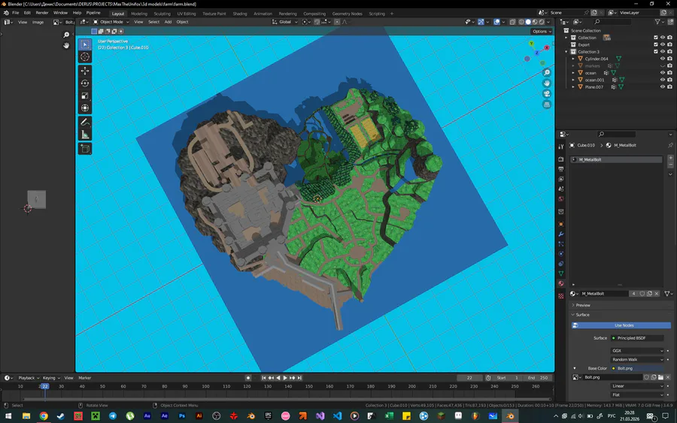This screenshot has width=677, height=423.
Task: Play the timeline animation
Action: (285, 378)
